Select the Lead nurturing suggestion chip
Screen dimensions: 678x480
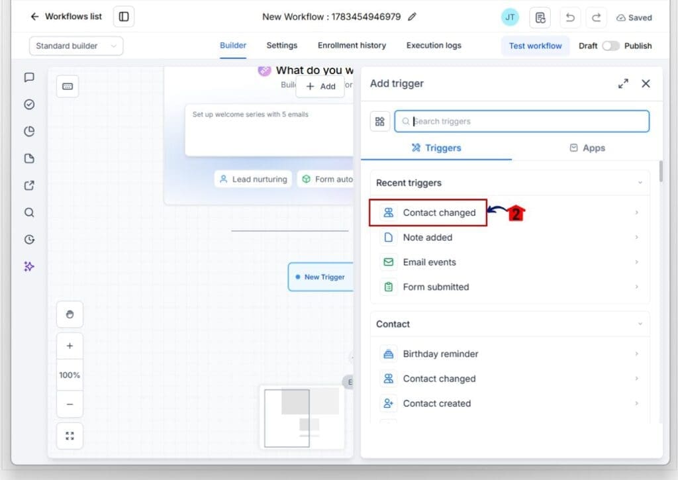pos(254,179)
